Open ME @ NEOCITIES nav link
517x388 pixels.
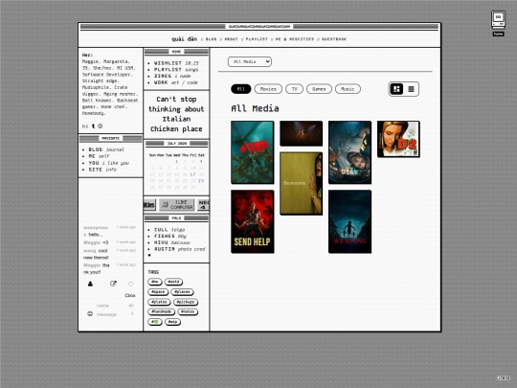[295, 39]
